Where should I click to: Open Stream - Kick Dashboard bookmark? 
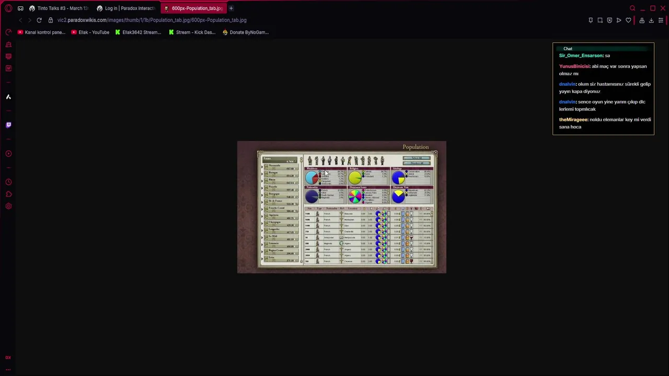(192, 32)
